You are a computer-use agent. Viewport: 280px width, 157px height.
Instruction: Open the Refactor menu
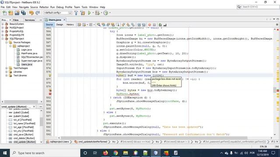(x=44, y=7)
